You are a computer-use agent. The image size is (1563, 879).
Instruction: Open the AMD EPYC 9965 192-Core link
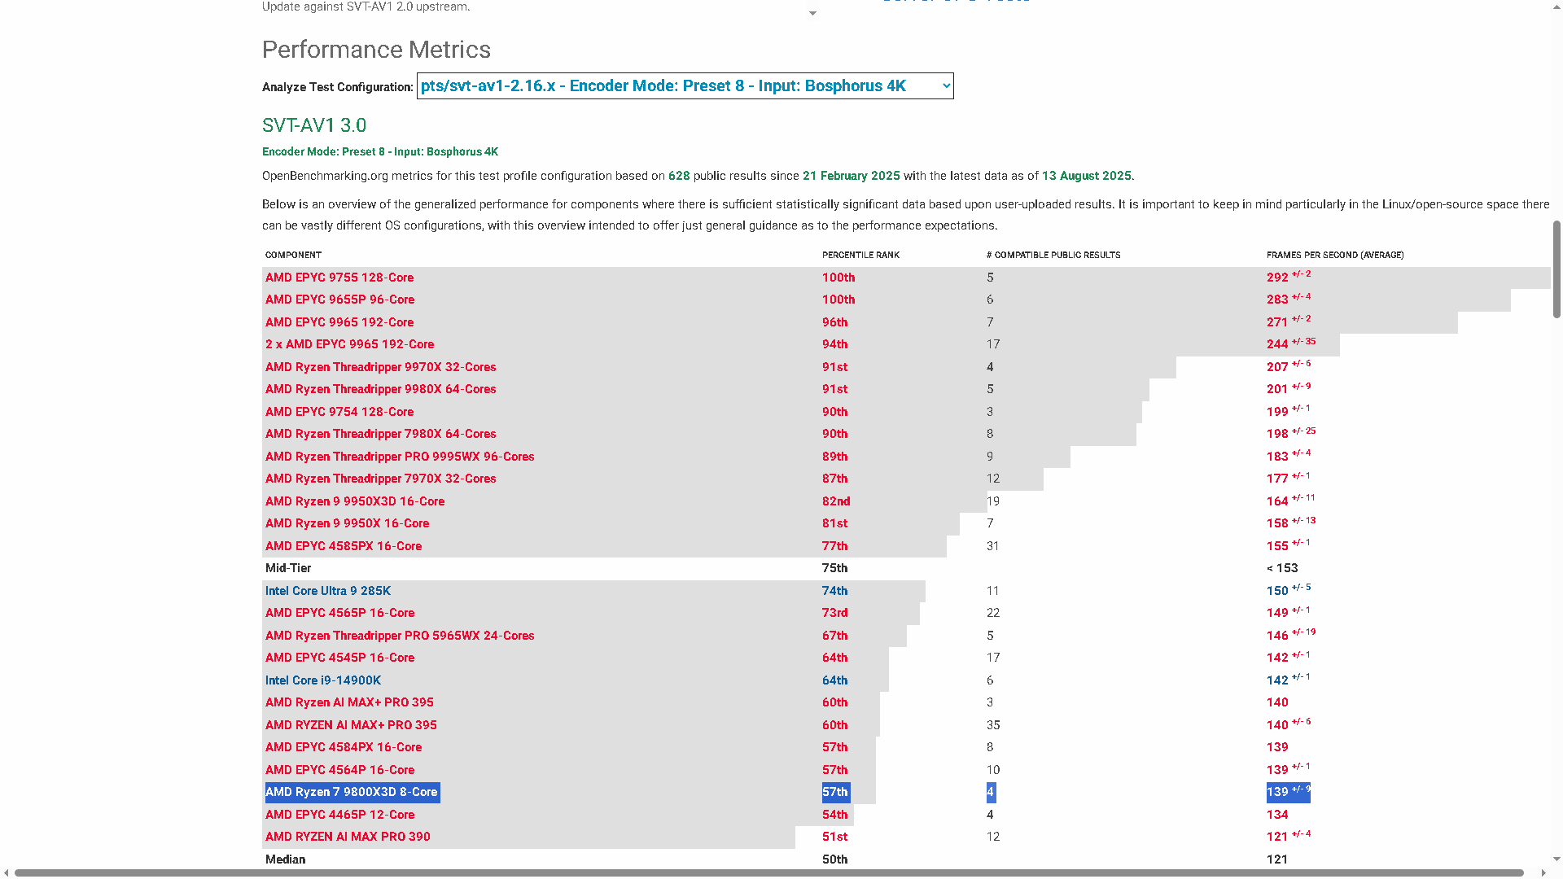coord(339,322)
